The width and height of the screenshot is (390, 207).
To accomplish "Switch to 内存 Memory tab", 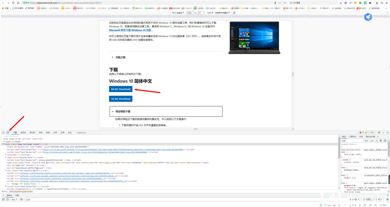I will (x=55, y=133).
